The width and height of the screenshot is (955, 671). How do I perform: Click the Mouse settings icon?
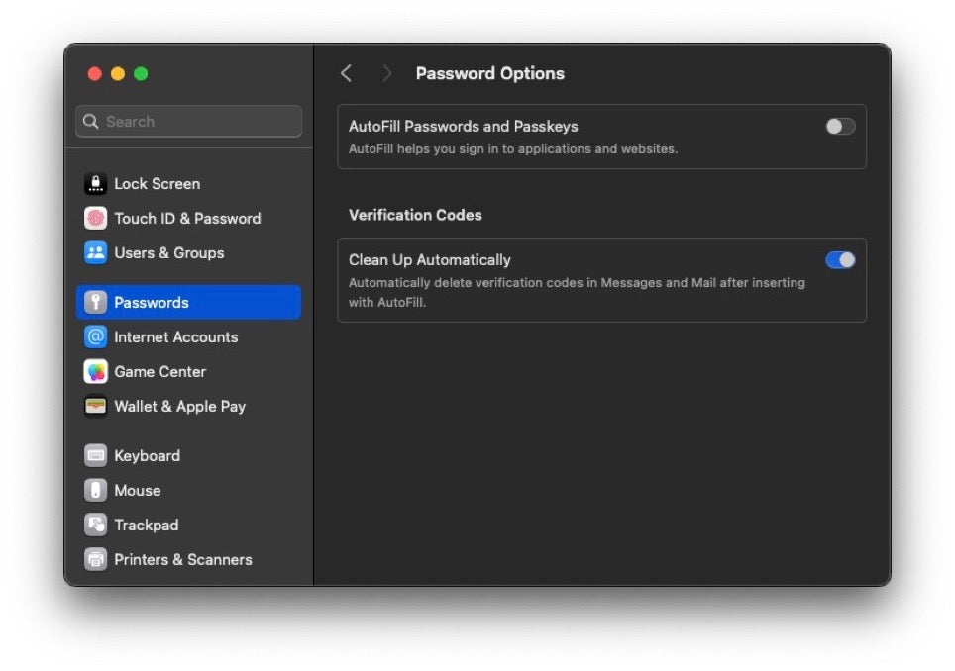pos(95,491)
